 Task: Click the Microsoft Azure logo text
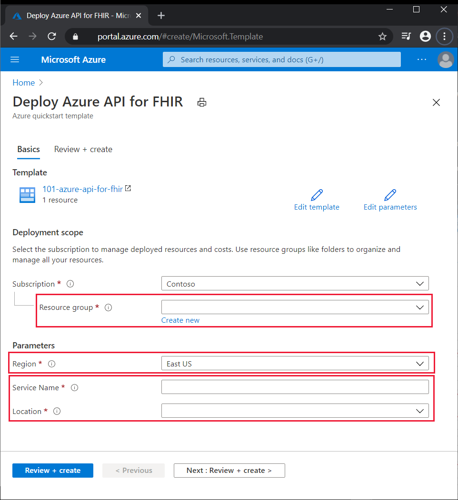73,59
